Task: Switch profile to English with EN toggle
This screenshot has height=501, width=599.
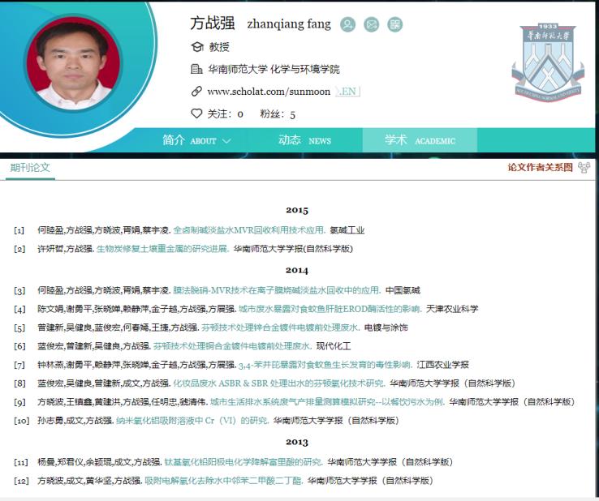Action: tap(347, 92)
